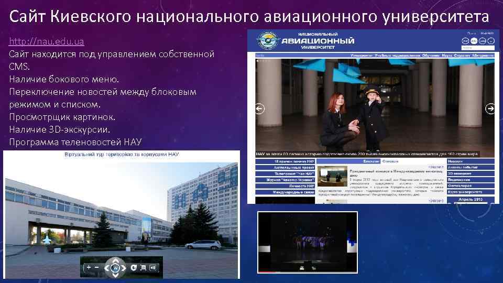Open the http://nau.edu.ua hyperlink

[47, 42]
